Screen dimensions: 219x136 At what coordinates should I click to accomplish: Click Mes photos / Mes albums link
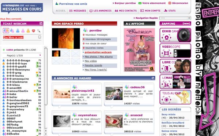tap(99, 57)
